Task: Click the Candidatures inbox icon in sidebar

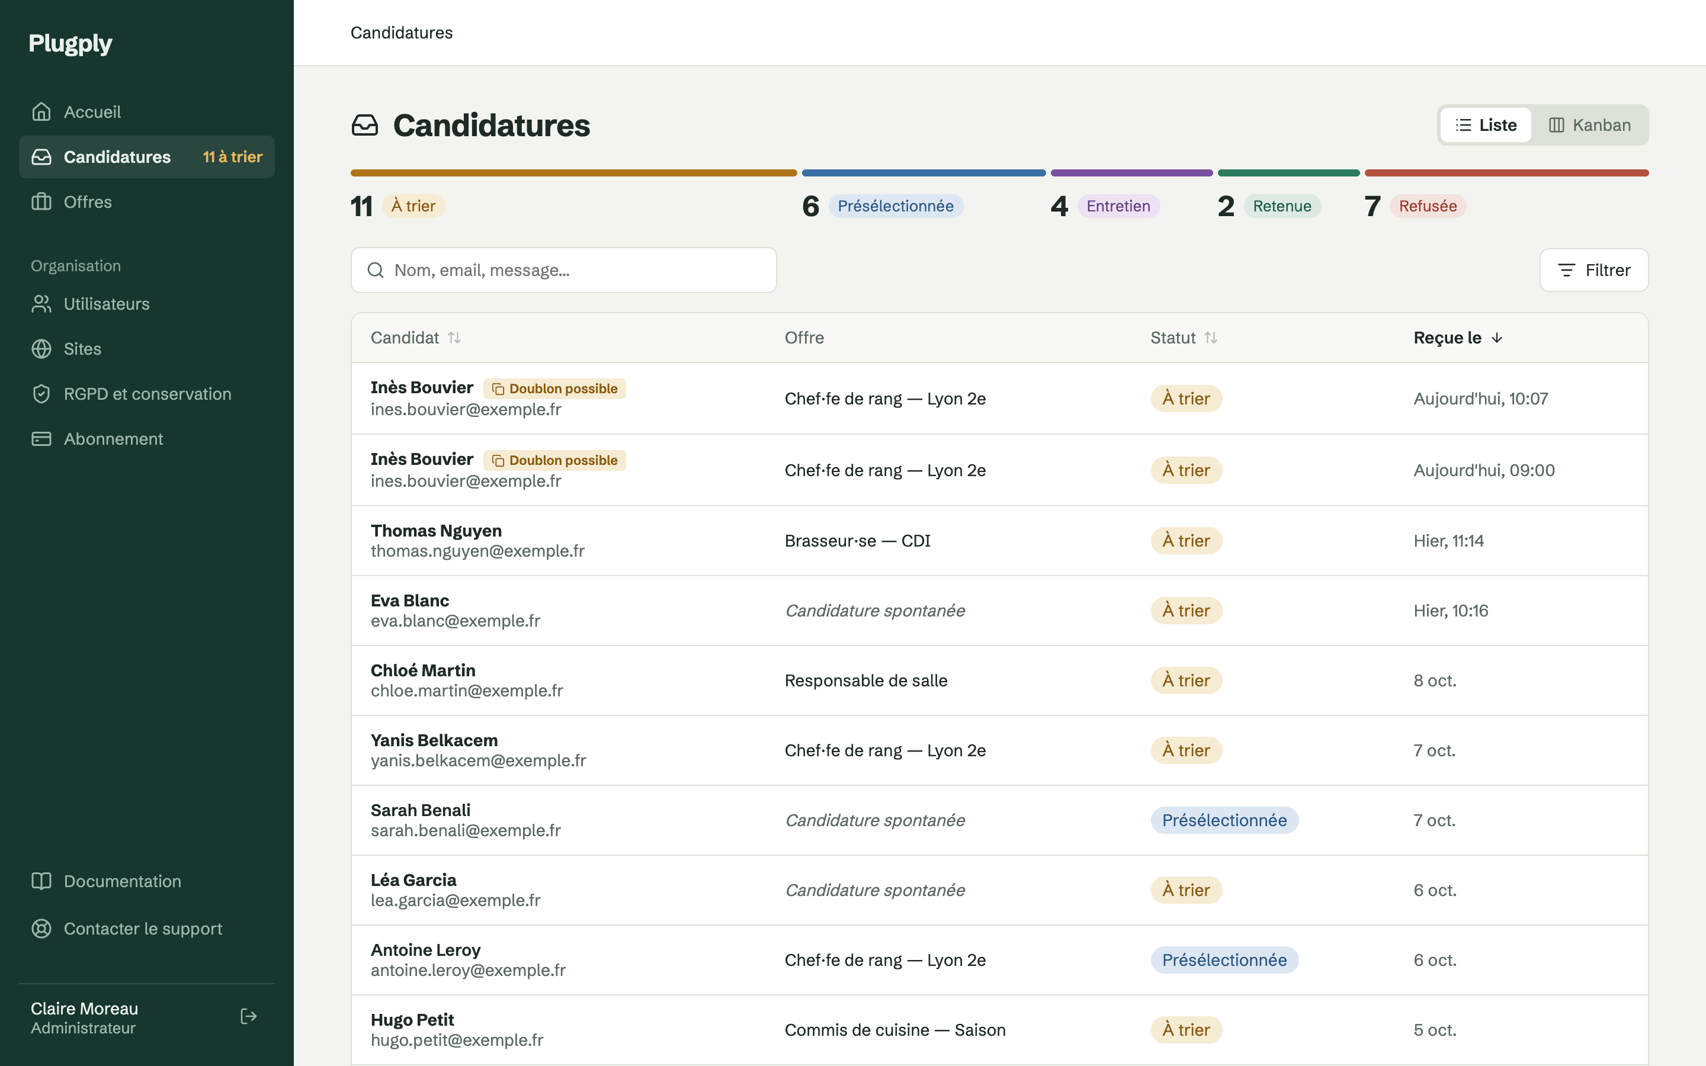Action: click(41, 157)
